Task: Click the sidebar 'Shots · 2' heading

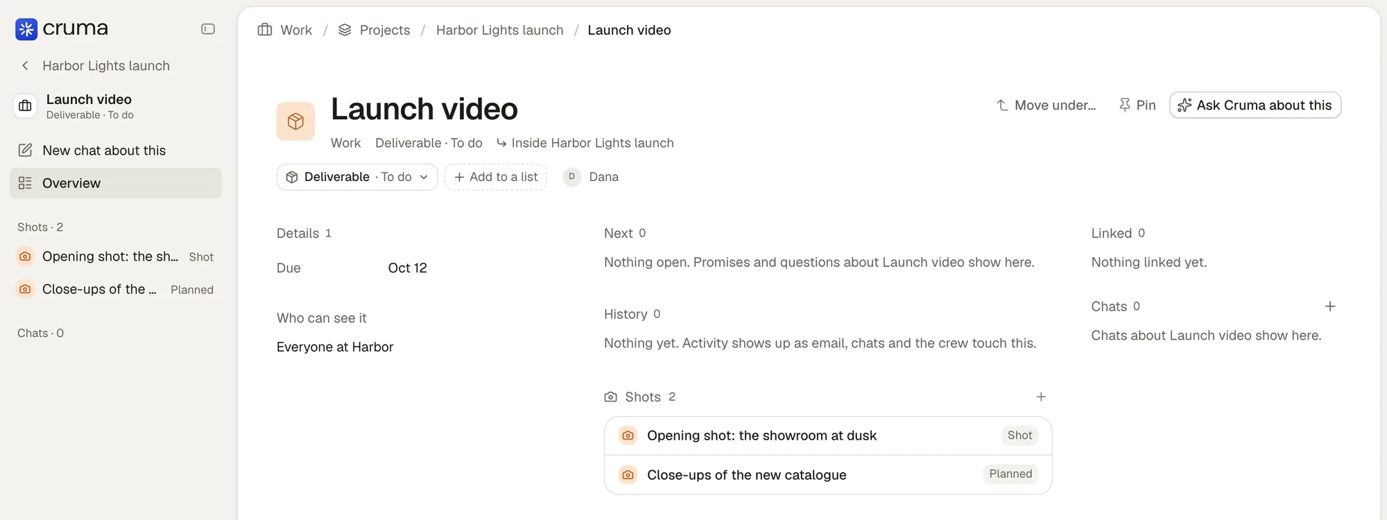Action: 40,227
